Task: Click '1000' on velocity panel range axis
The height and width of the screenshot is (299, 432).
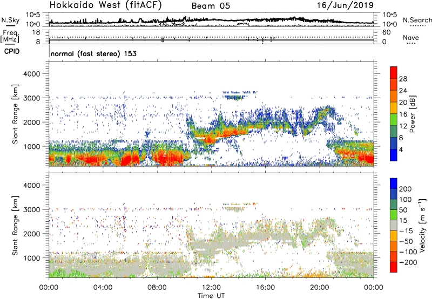Action: tap(31, 258)
